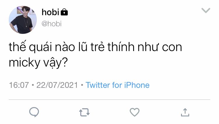The image size is (219, 124).
Task: Like the tweet with the heart icon
Action: tap(135, 112)
